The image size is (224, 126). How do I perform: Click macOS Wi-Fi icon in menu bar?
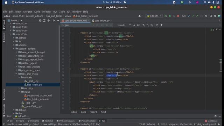[x=205, y=2]
